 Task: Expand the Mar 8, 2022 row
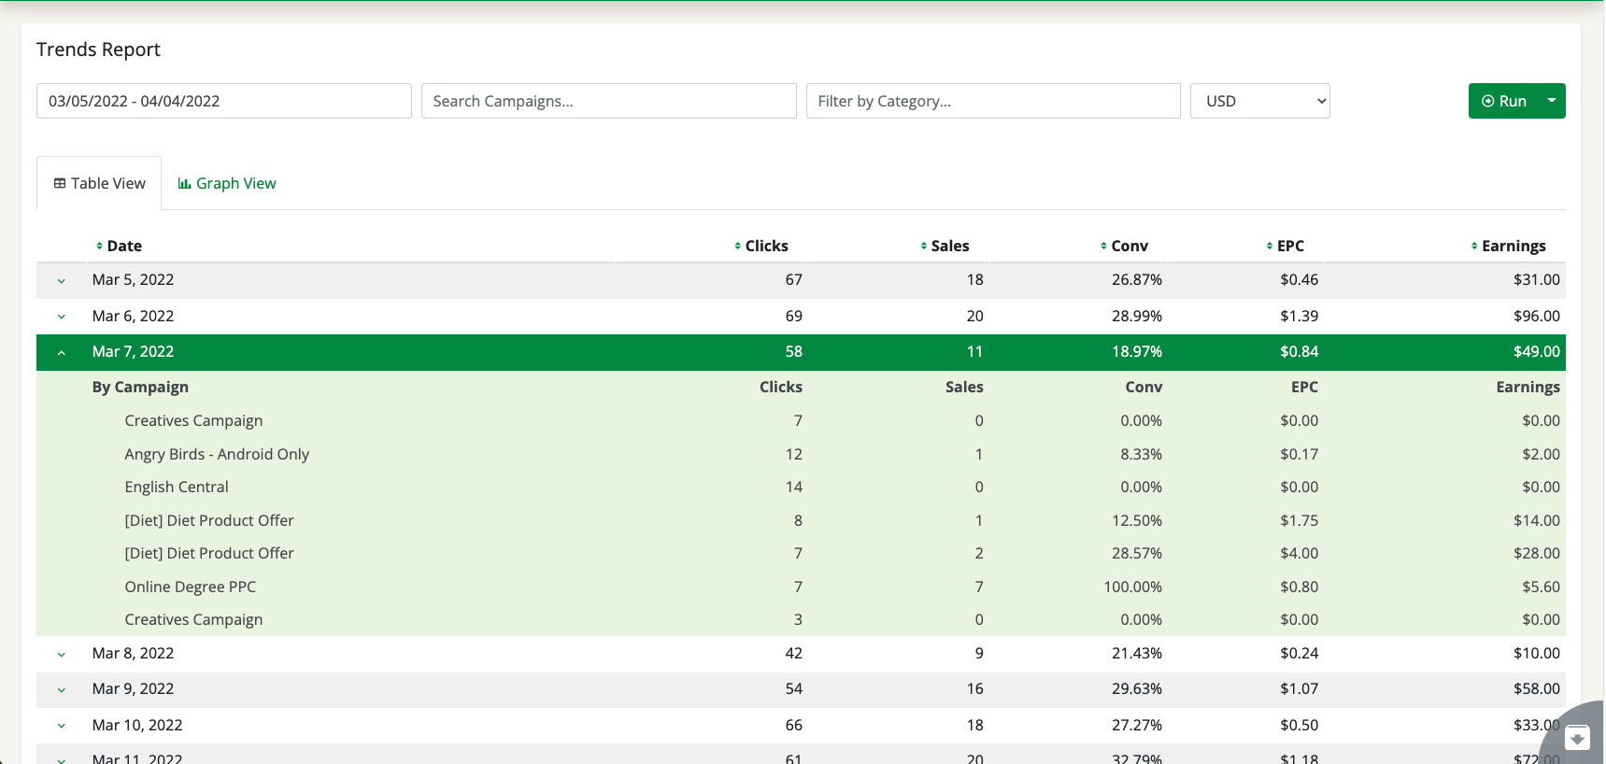coord(62,655)
